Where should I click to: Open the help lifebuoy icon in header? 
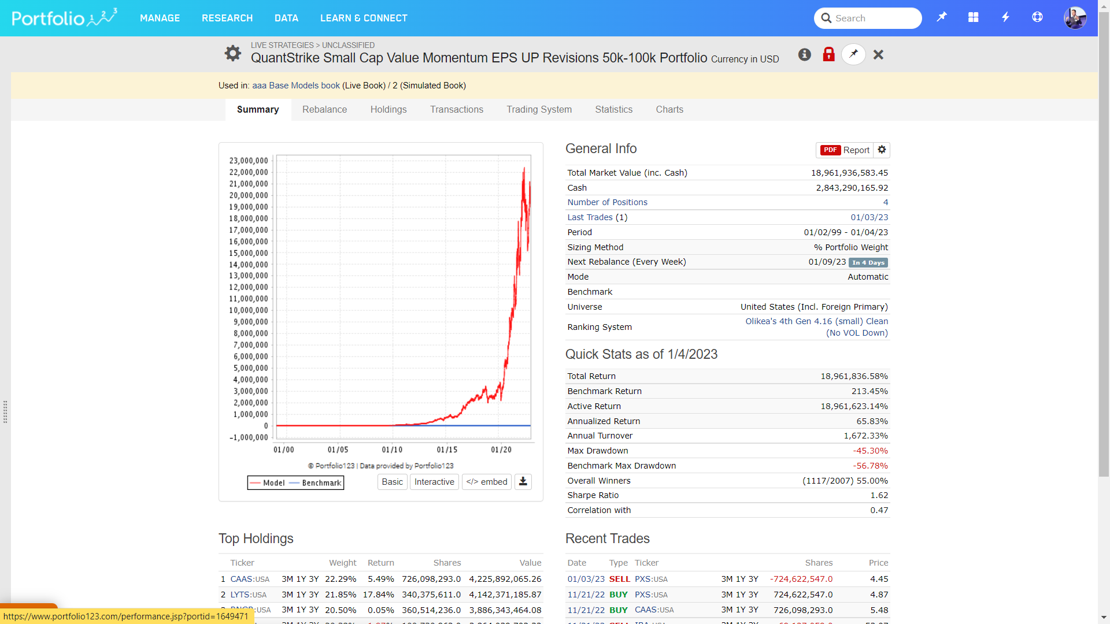point(1037,17)
